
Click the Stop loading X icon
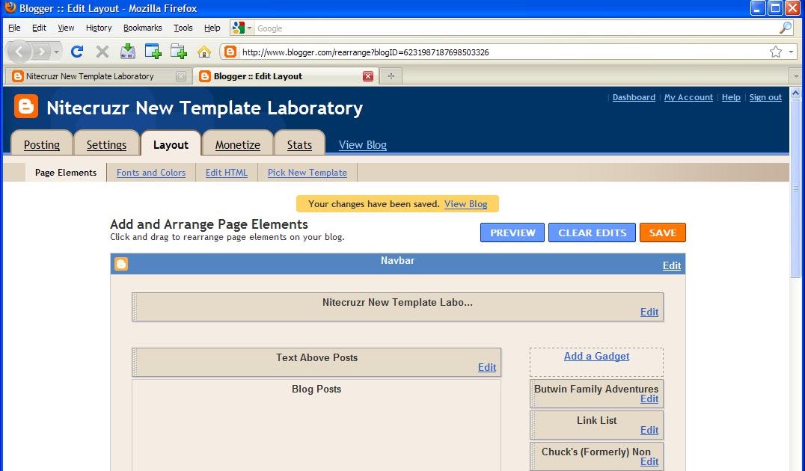102,52
